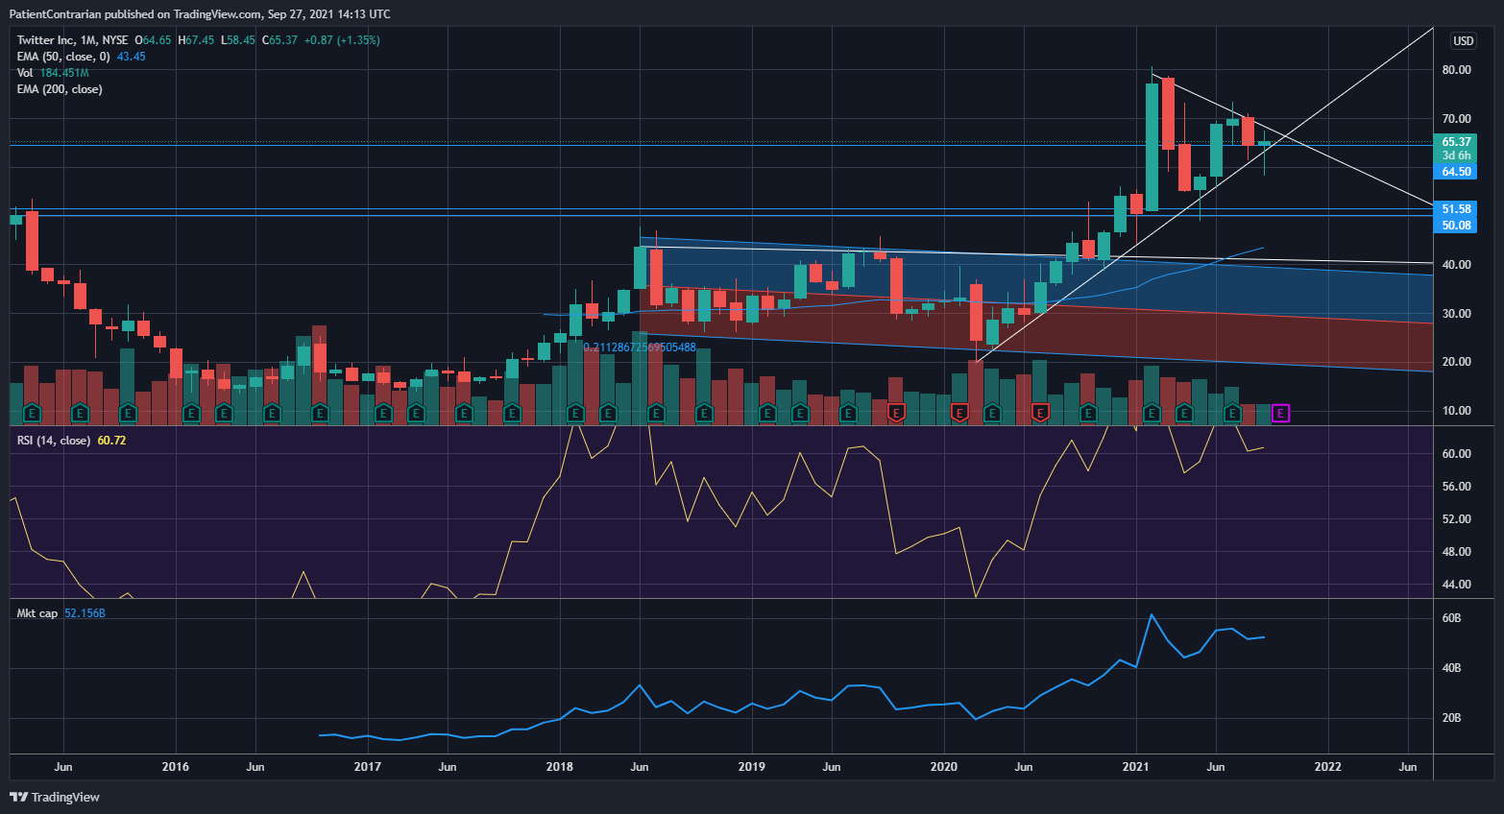1504x814 pixels.
Task: Select the EMA (50, close, 0) legend
Action: pyautogui.click(x=63, y=57)
